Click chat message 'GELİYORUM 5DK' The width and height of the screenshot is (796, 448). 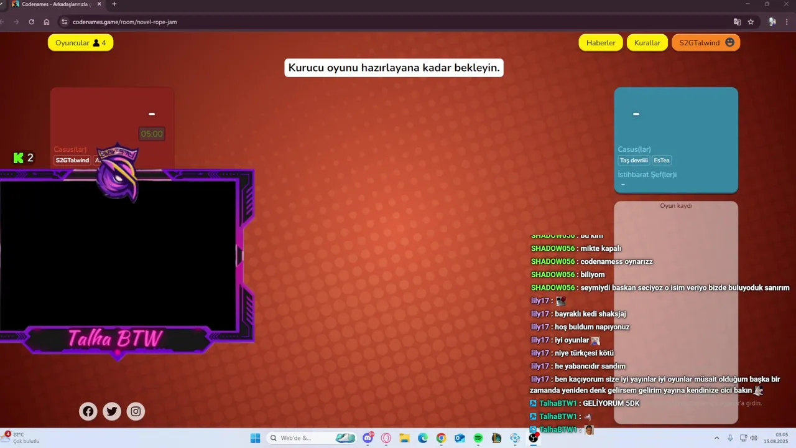[611, 403]
